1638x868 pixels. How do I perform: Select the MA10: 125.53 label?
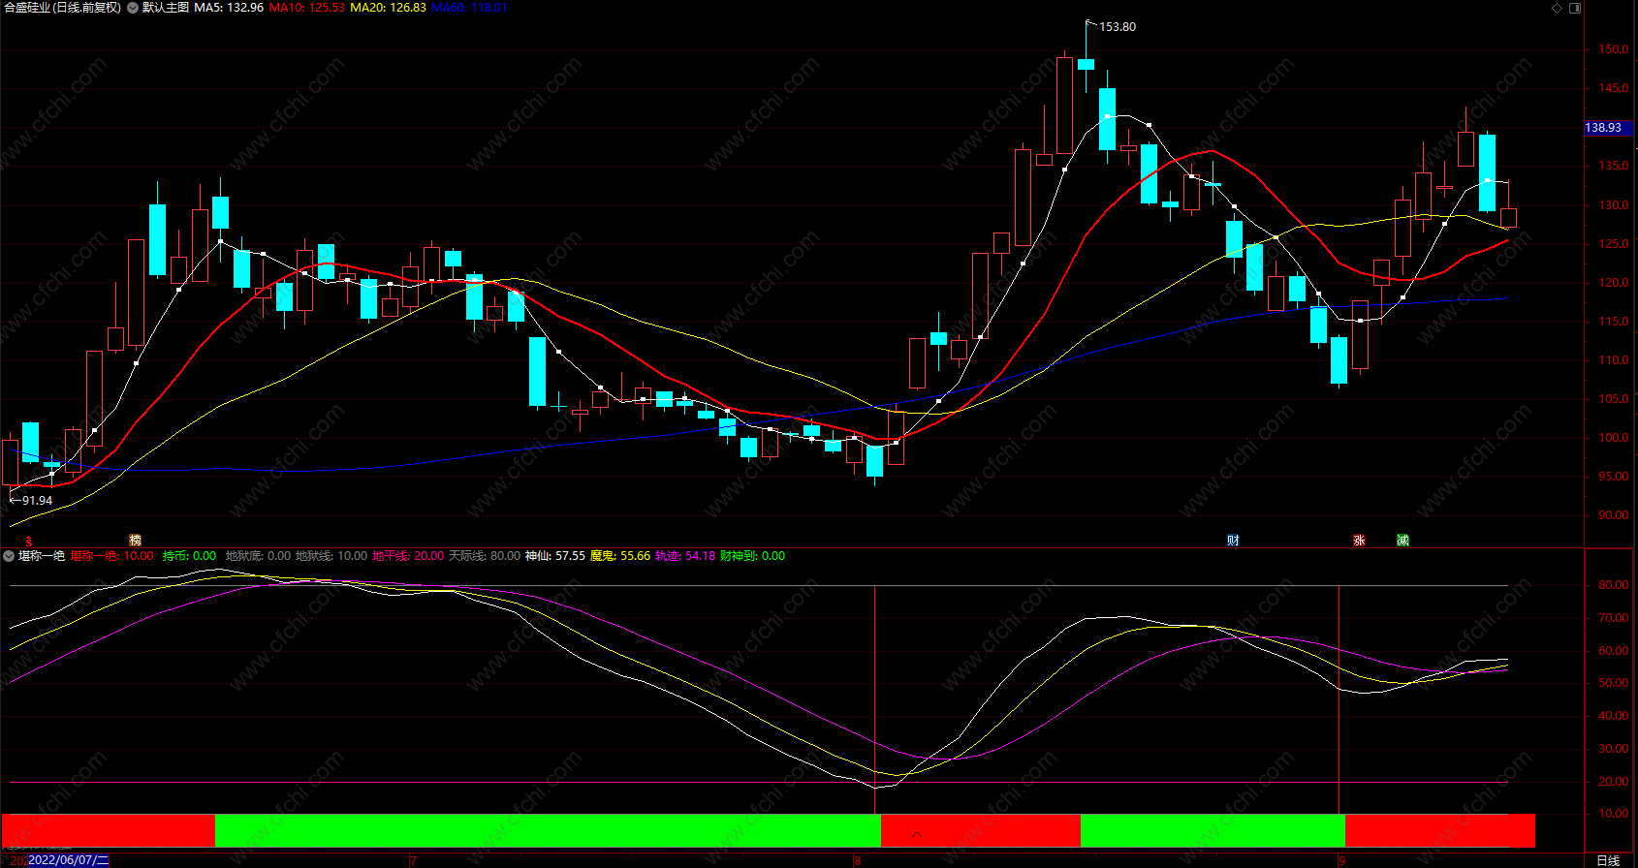click(x=306, y=8)
